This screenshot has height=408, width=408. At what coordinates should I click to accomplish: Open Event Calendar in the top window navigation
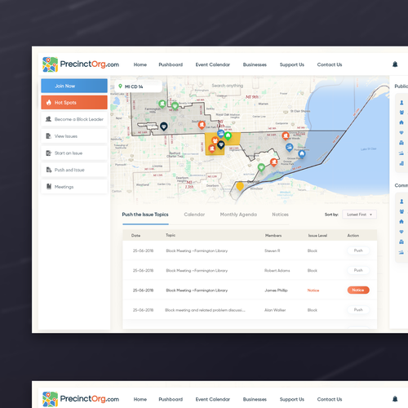point(213,64)
